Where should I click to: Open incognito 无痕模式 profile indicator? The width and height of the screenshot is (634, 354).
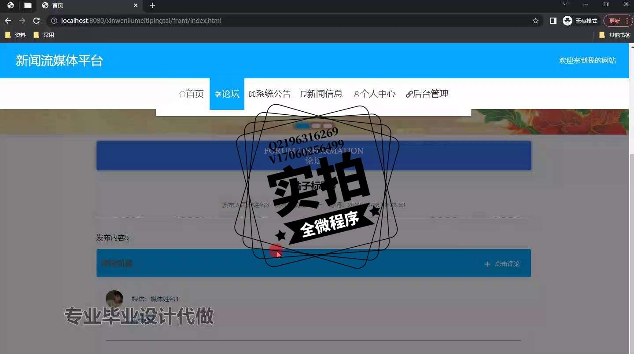580,21
